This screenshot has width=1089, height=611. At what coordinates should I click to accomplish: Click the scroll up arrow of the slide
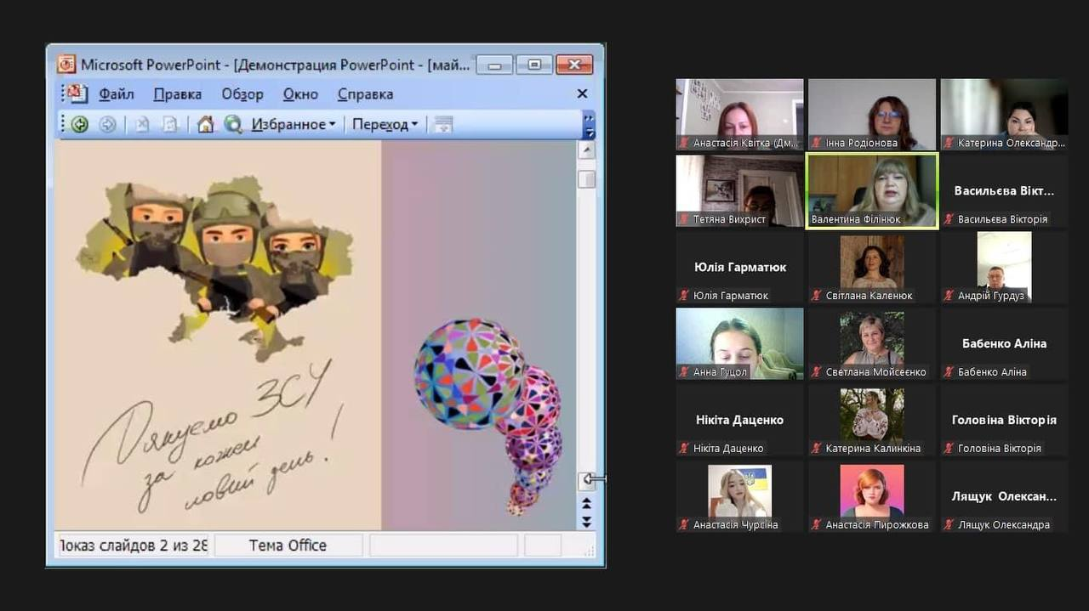pos(586,150)
